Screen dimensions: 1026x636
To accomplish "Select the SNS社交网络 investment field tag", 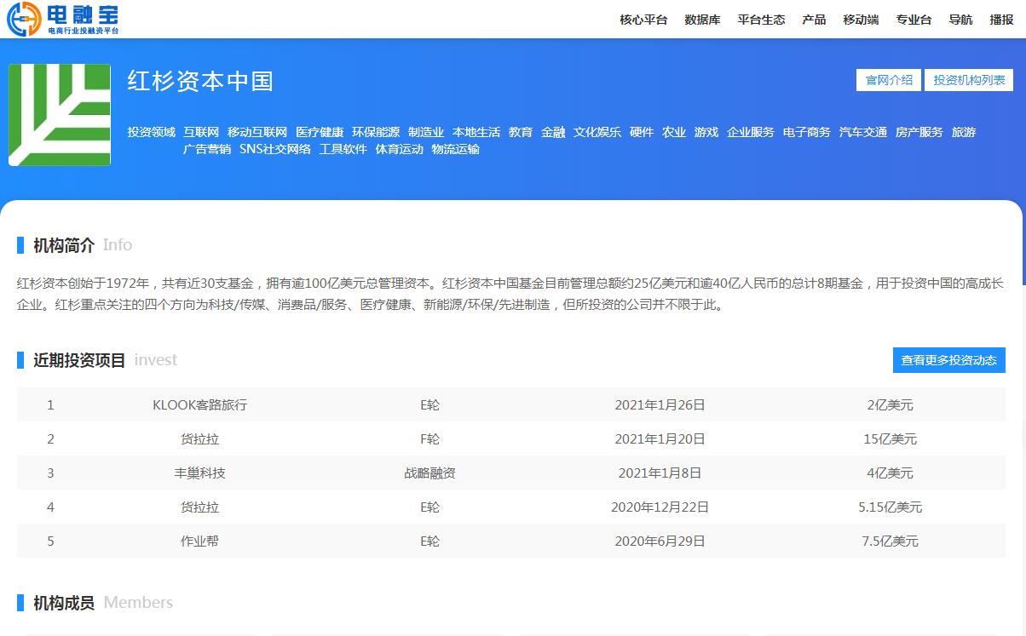I will pyautogui.click(x=275, y=149).
